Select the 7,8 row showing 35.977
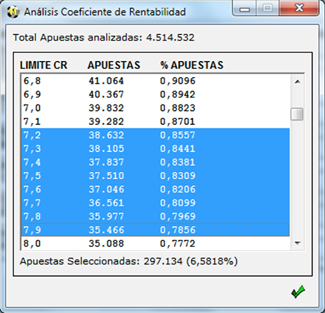This screenshot has width=325, height=313. [x=155, y=217]
